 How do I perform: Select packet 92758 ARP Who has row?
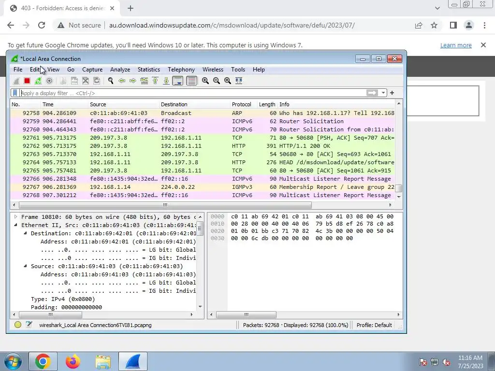pos(203,113)
